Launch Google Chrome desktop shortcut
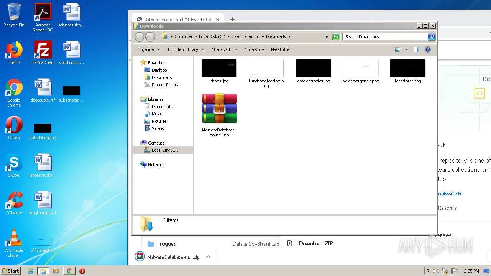The width and height of the screenshot is (491, 276). [x=14, y=93]
